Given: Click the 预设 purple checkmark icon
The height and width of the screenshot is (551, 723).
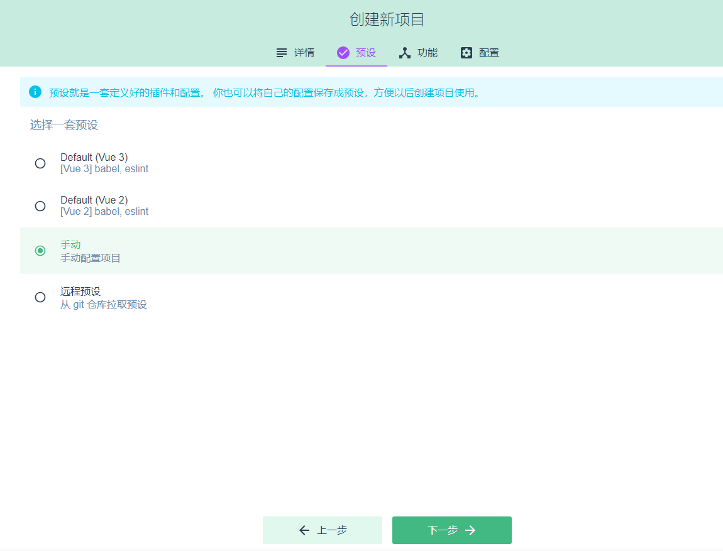Looking at the screenshot, I should click(343, 53).
